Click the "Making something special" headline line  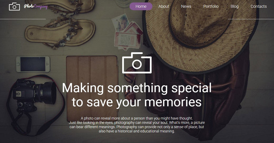(137, 88)
